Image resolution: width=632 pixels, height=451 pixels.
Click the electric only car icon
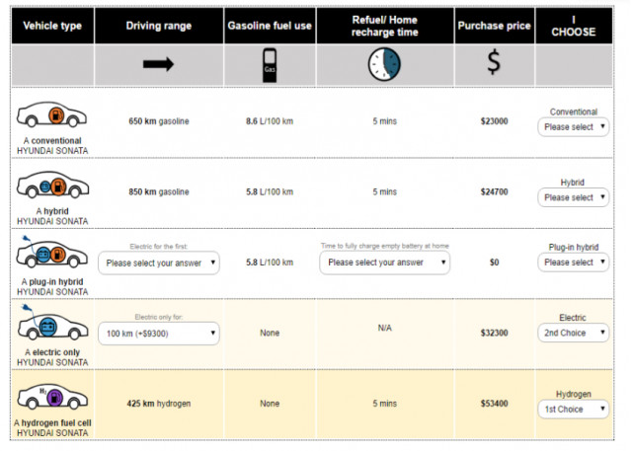tap(52, 322)
